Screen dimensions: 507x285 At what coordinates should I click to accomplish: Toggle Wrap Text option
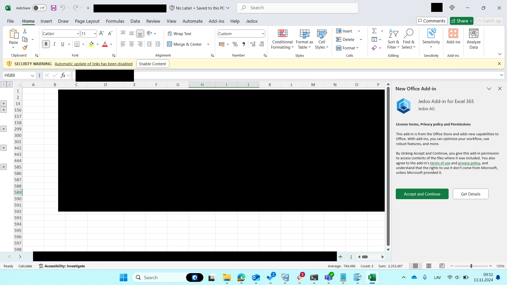(x=179, y=34)
